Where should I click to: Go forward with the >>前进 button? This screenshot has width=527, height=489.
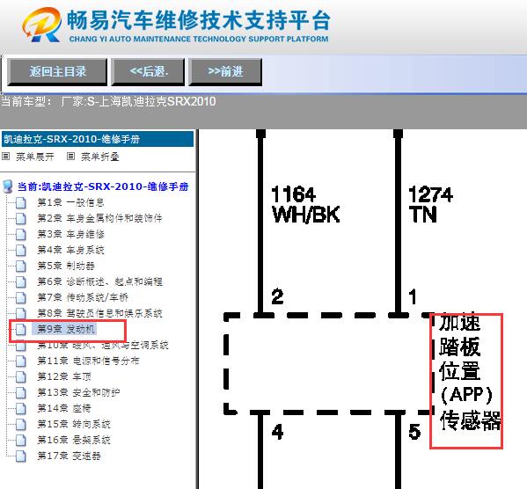[x=225, y=71]
